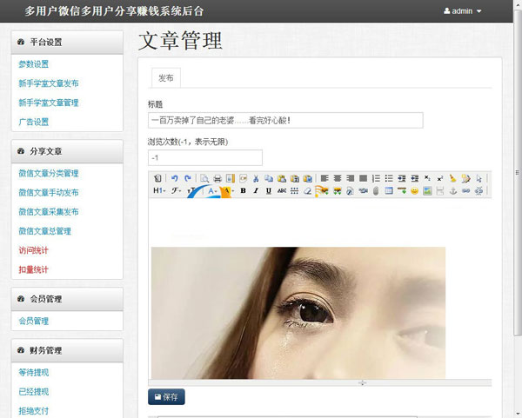Justify text fully in editor
This screenshot has height=418, width=522.
coord(363,178)
